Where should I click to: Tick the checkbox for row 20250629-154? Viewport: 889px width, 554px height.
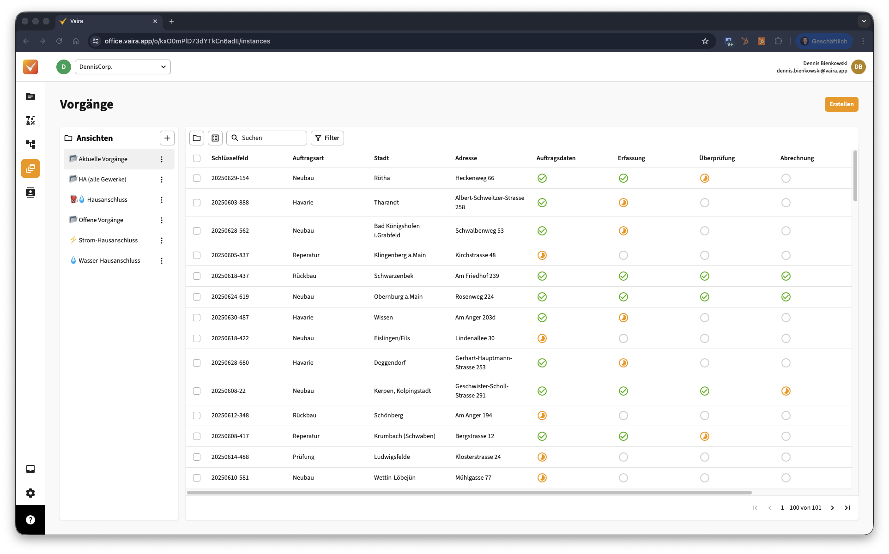pyautogui.click(x=197, y=178)
